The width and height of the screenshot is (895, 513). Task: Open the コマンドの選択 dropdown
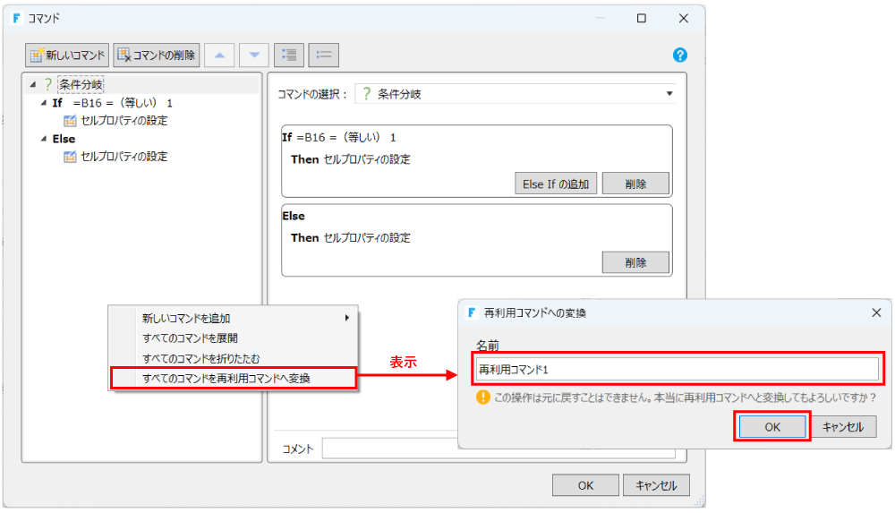(x=669, y=94)
